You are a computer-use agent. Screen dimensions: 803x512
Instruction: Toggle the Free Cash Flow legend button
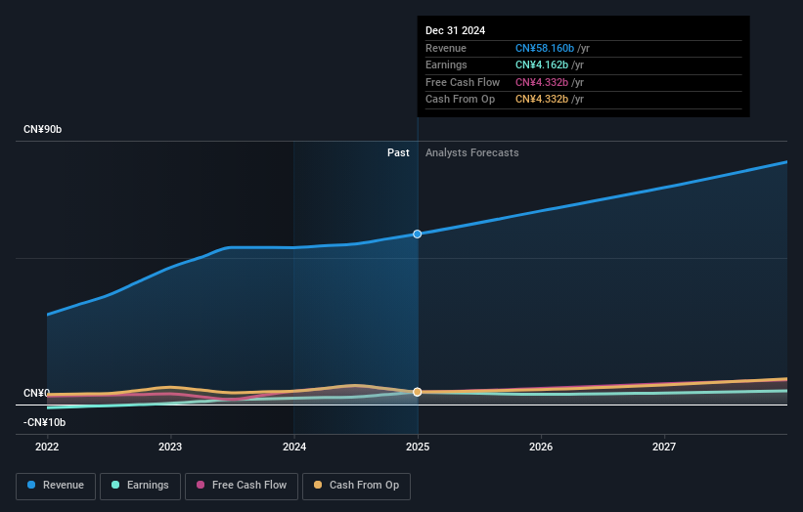[242, 486]
